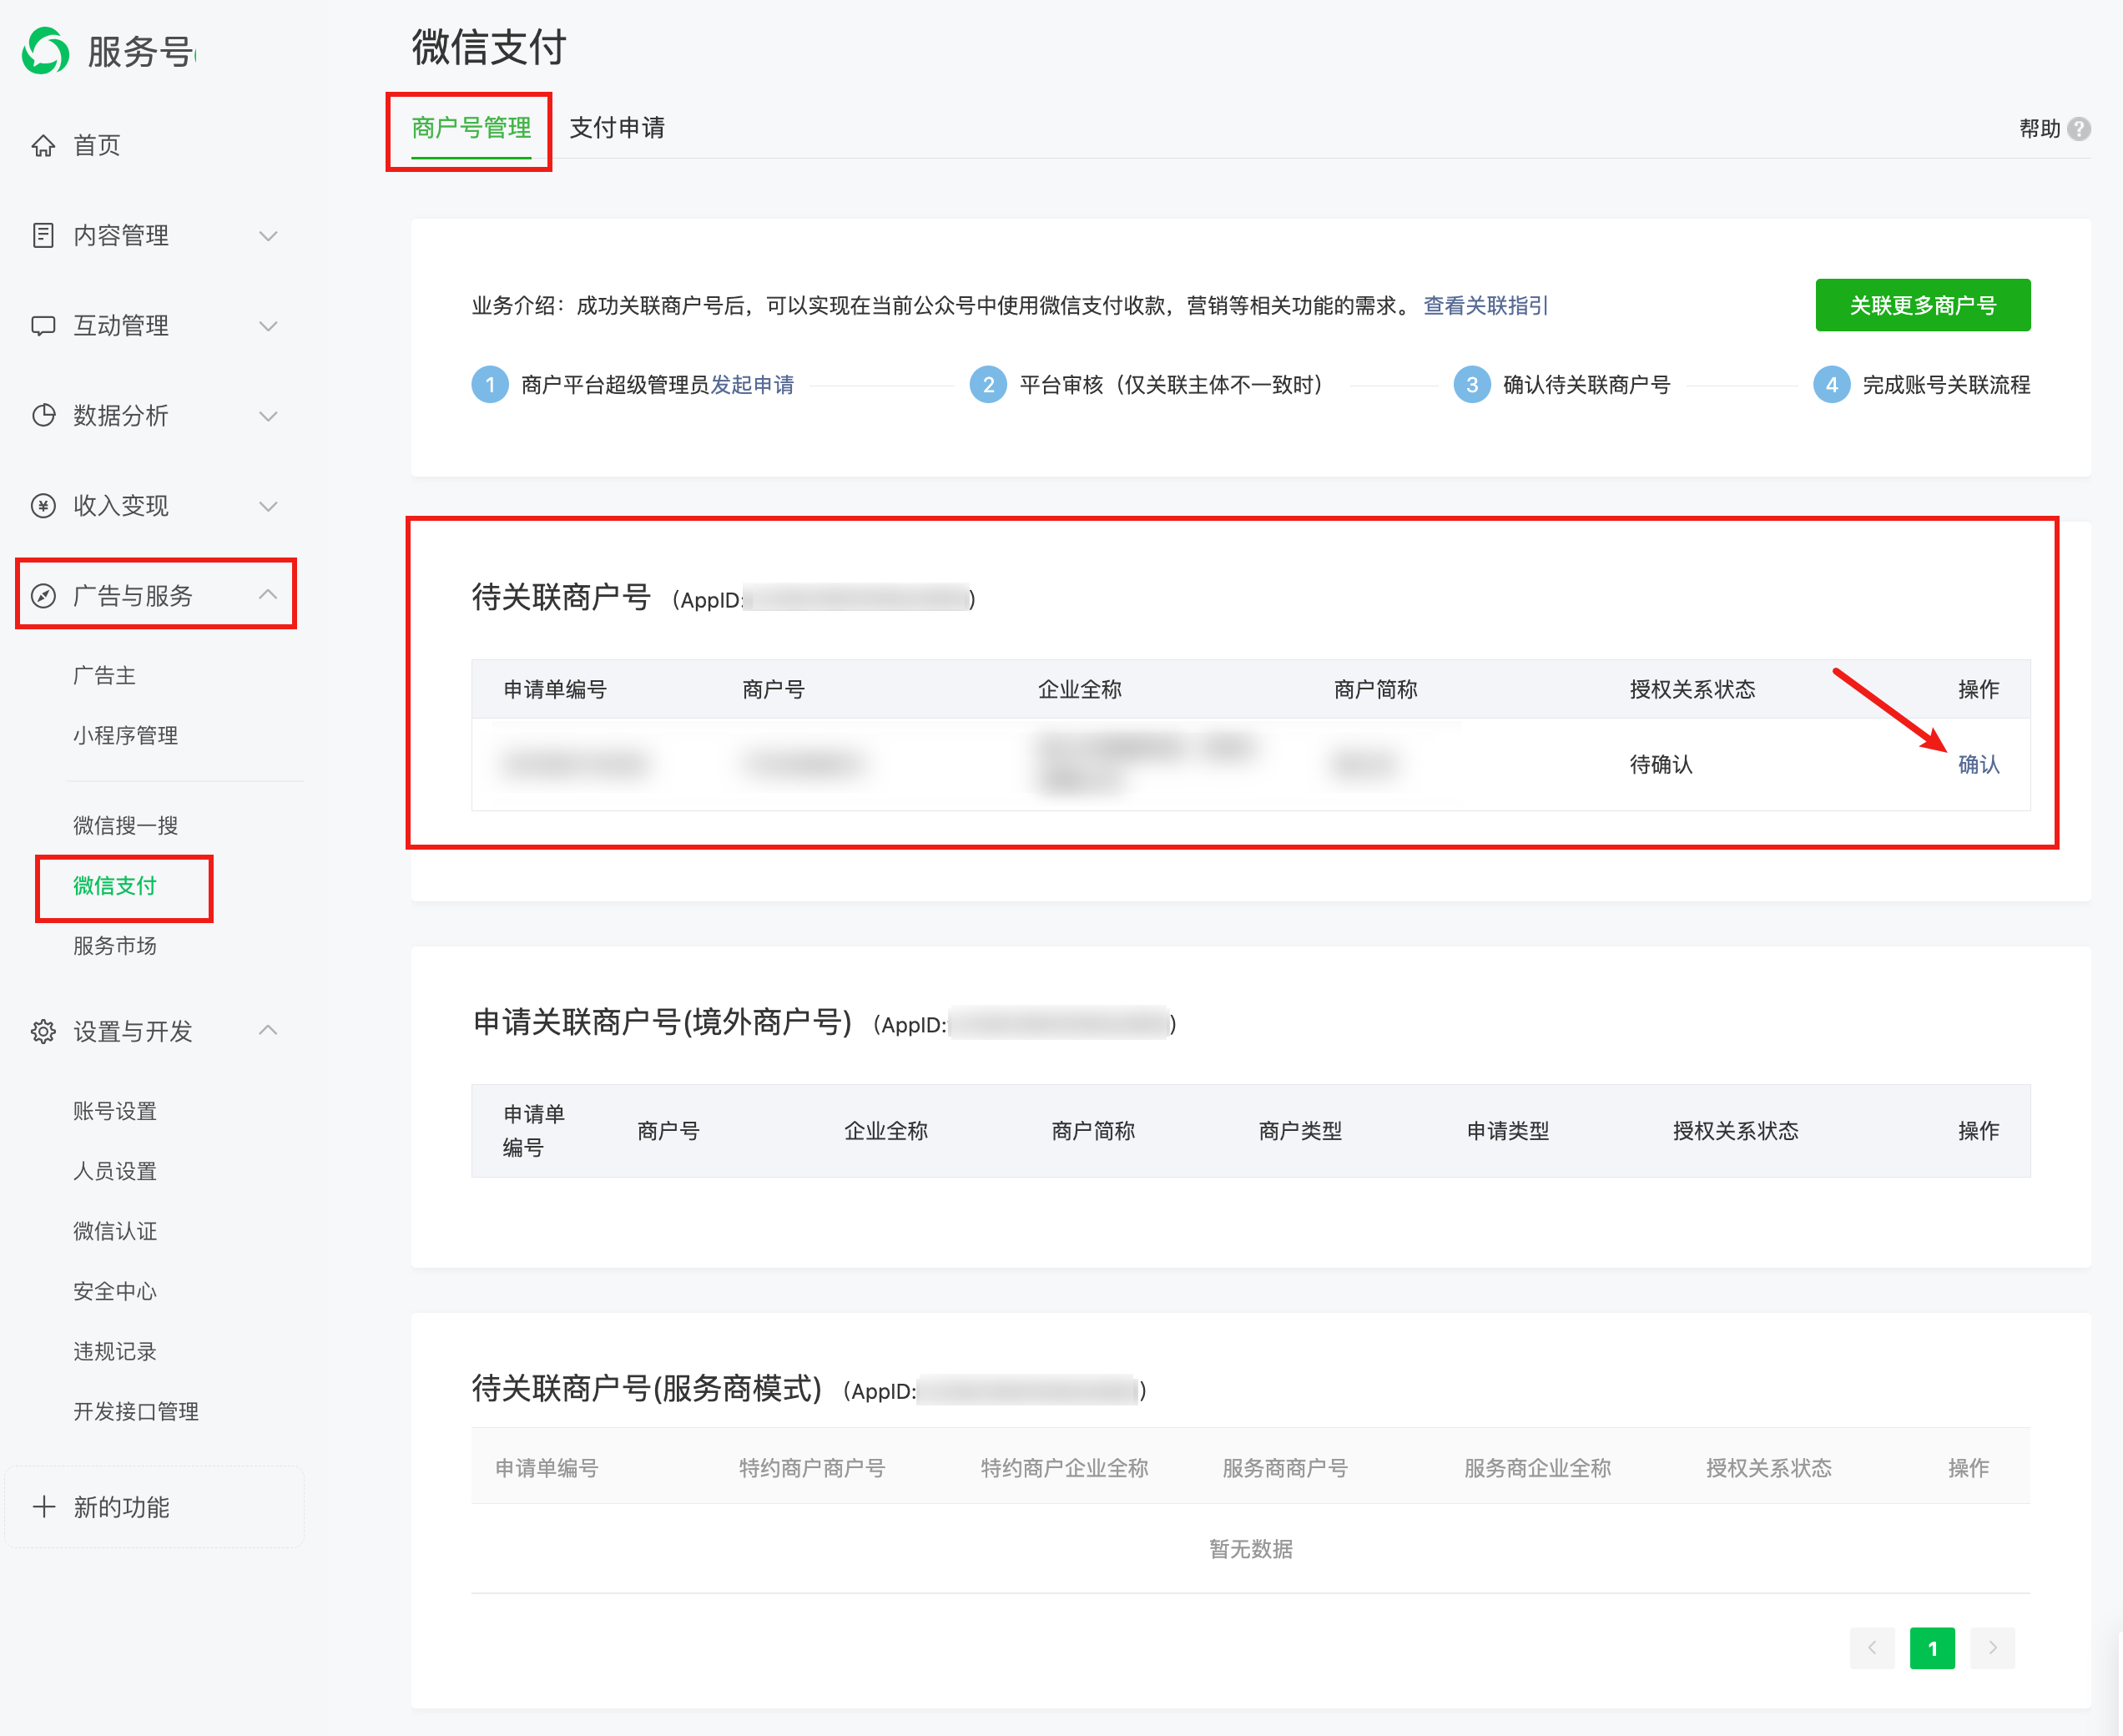Open the 查看关联指引 link
This screenshot has height=1736, width=2123.
(1485, 306)
